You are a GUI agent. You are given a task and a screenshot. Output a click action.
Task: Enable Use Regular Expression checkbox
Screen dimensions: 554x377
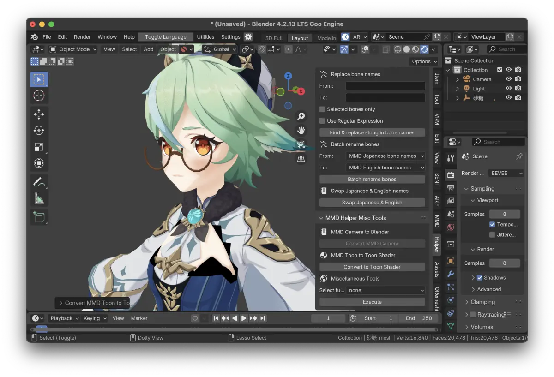coord(322,121)
